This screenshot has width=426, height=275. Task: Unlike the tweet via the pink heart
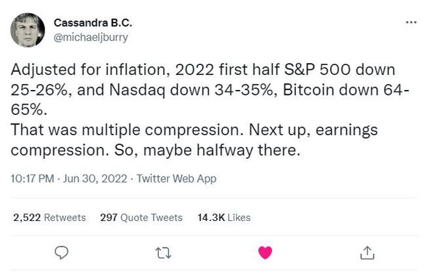pyautogui.click(x=265, y=251)
